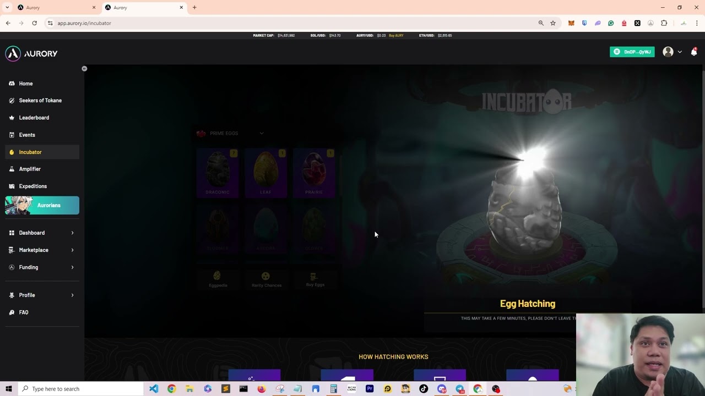Open Firefox from taskbar
This screenshot has height=396, width=705.
(261, 389)
